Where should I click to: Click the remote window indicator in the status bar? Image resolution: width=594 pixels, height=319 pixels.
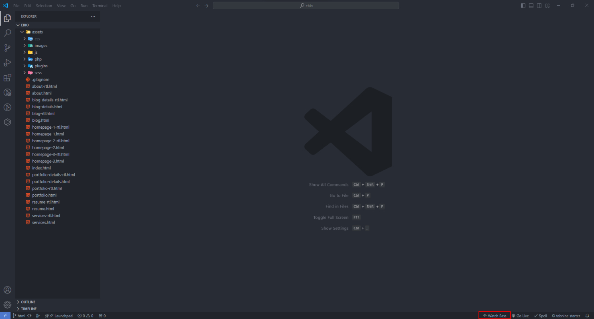[5, 316]
